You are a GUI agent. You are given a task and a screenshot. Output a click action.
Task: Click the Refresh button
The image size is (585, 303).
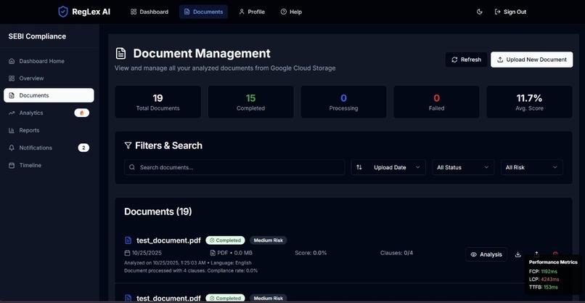point(467,60)
